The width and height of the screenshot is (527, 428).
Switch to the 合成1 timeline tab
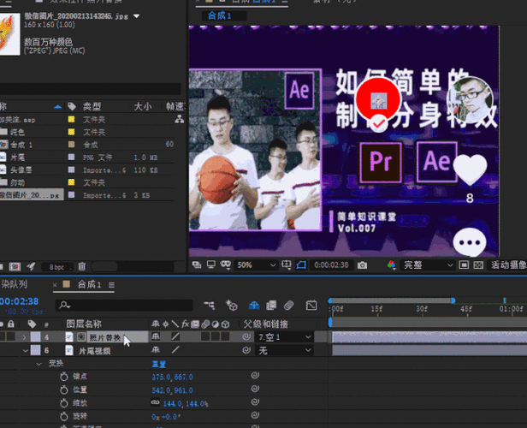(89, 284)
